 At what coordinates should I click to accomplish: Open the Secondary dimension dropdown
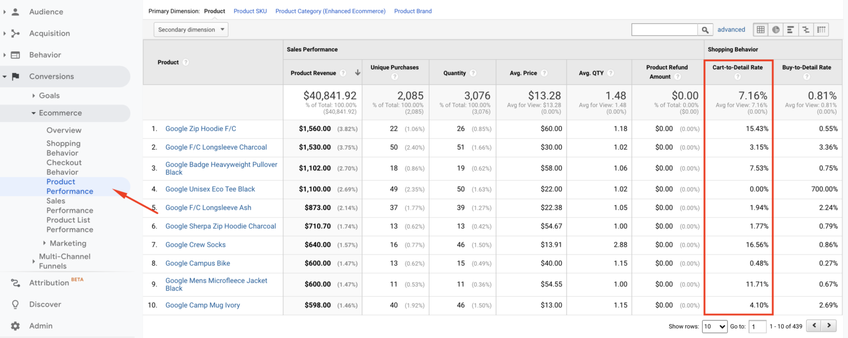[190, 29]
